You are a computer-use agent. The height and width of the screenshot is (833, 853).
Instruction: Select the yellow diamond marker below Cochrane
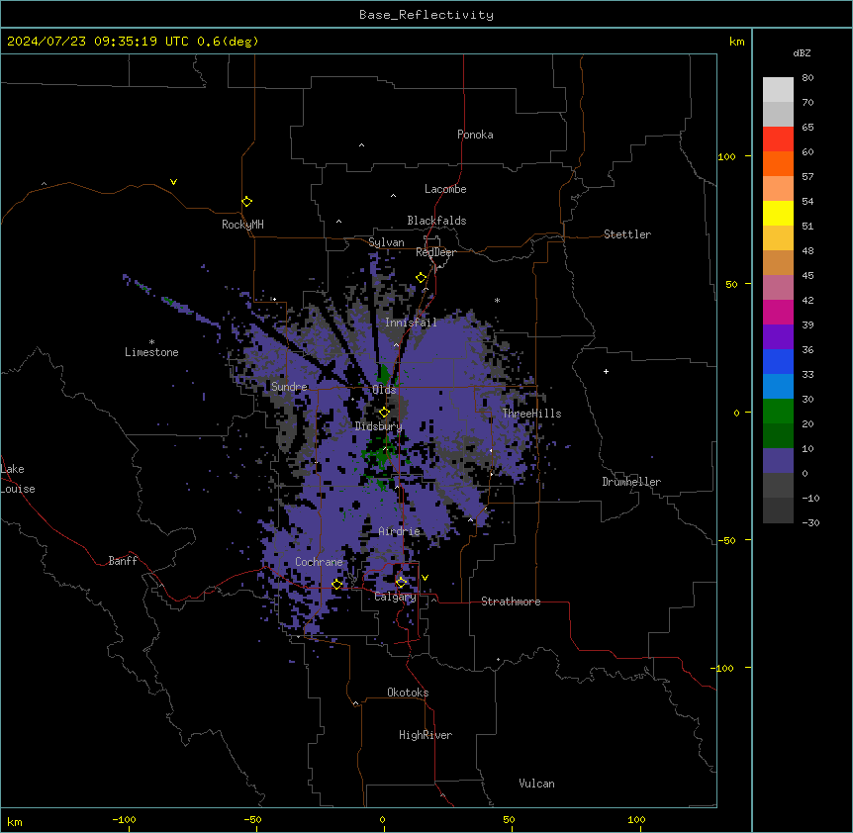tap(336, 584)
